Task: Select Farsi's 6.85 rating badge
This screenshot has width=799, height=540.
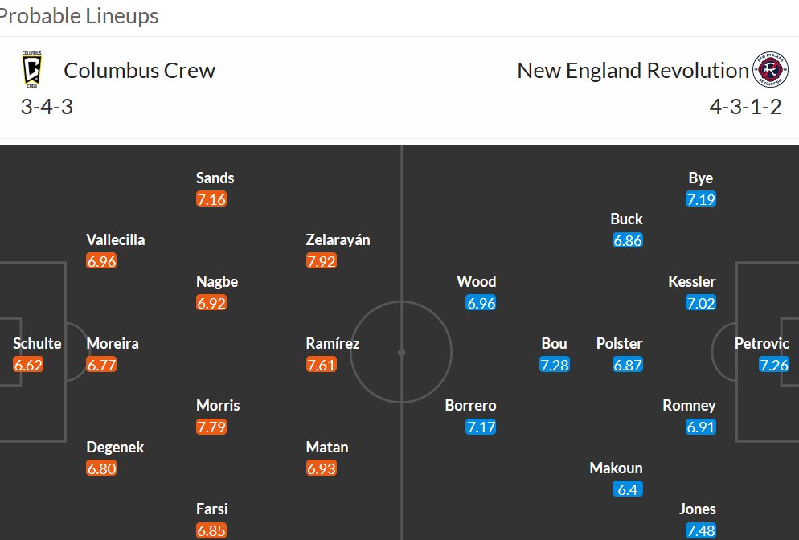Action: tap(211, 530)
